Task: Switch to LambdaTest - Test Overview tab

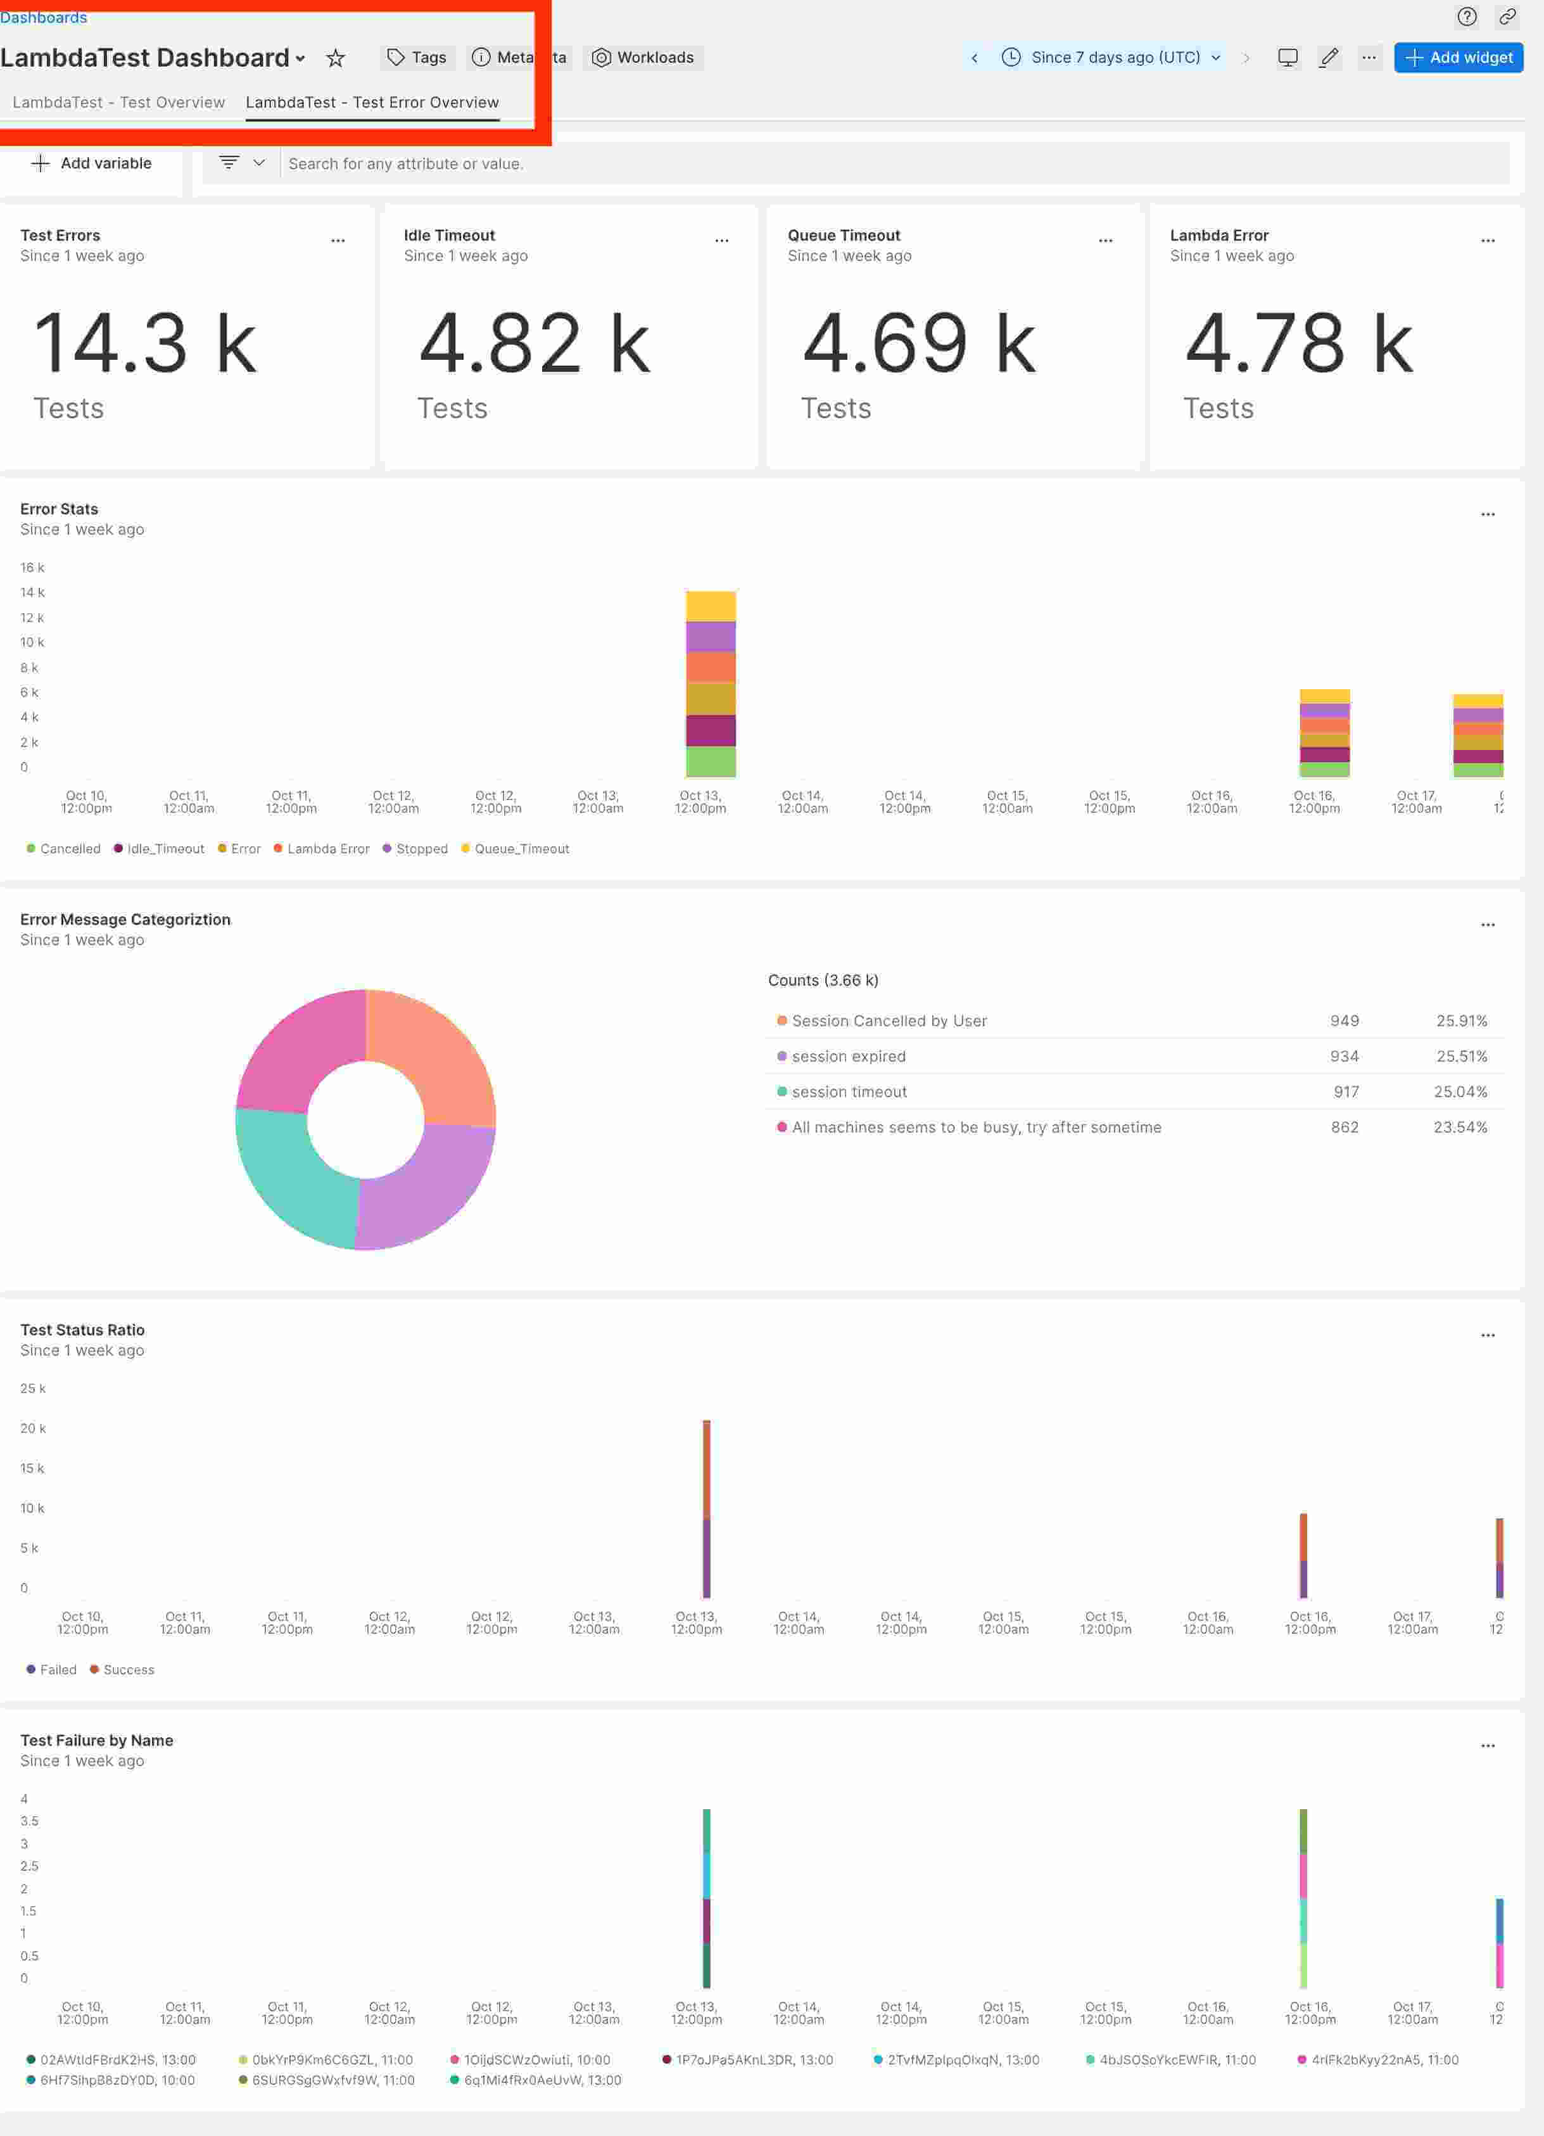Action: coord(118,102)
